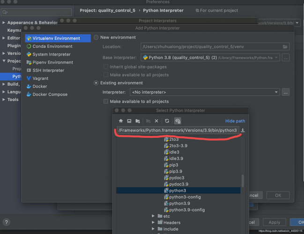
Task: Click file tree vertical scrollbar
Action: point(243,181)
